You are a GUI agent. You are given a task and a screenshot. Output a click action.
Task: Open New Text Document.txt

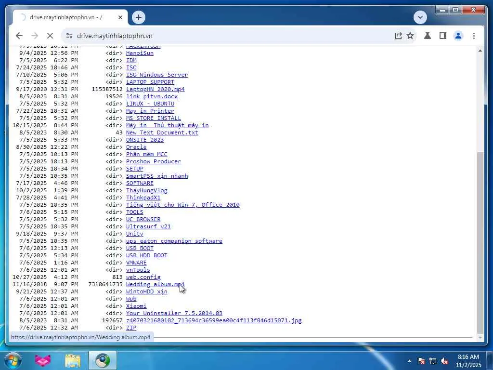[162, 132]
